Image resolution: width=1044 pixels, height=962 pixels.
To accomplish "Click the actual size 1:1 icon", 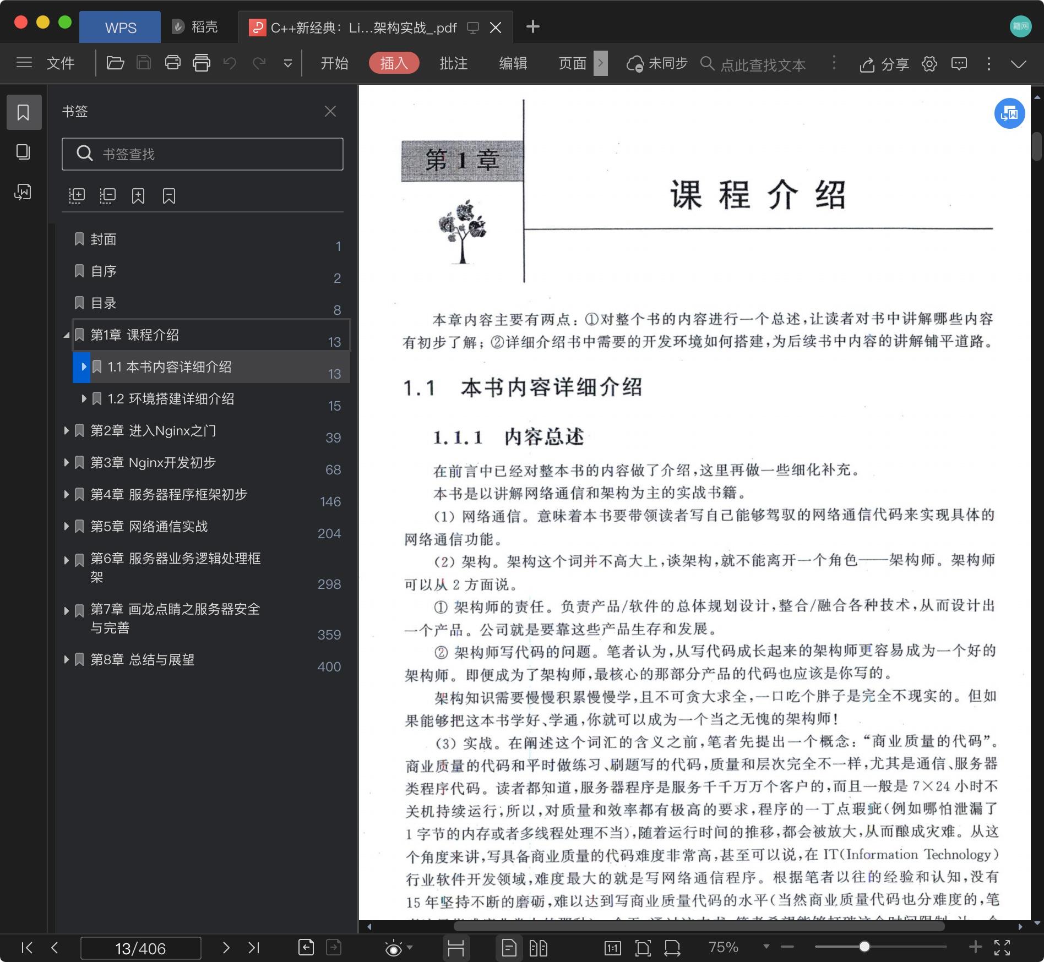I will pos(612,947).
